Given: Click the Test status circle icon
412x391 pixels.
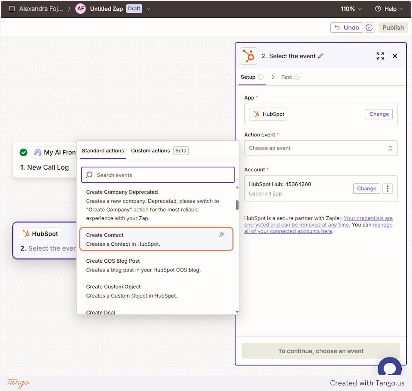Looking at the screenshot, I should point(297,77).
